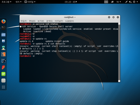Open the 검색(S) menu in terminal

click(x=50, y=21)
